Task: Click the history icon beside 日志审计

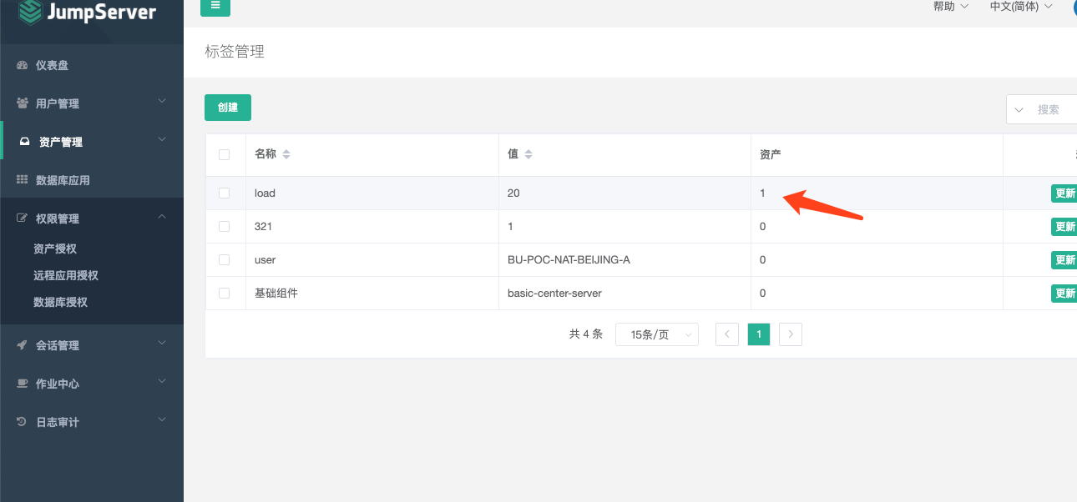Action: [23, 422]
